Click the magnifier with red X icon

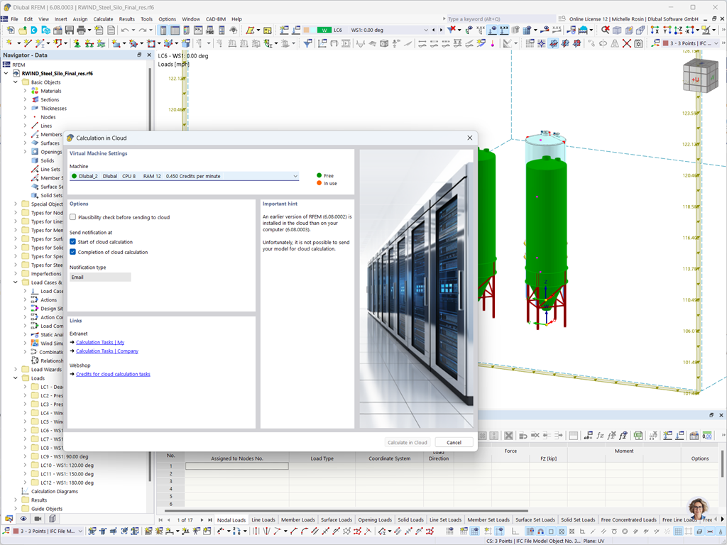(x=606, y=30)
